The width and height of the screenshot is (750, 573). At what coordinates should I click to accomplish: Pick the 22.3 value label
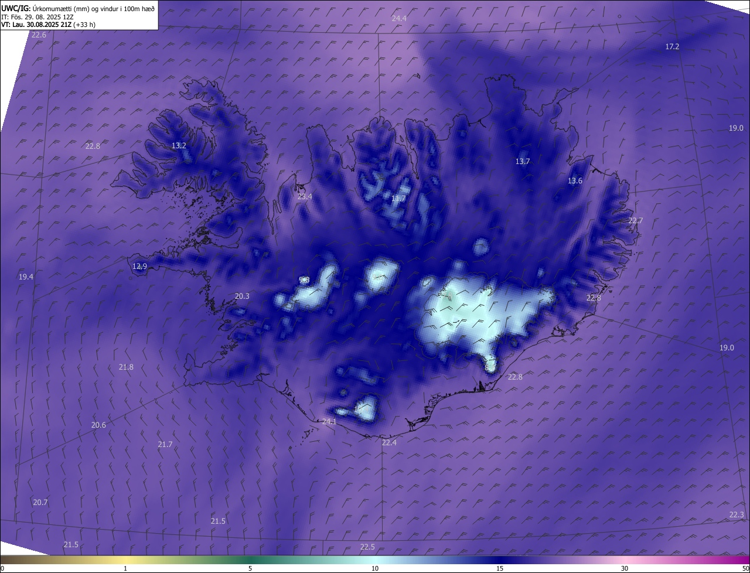click(737, 514)
